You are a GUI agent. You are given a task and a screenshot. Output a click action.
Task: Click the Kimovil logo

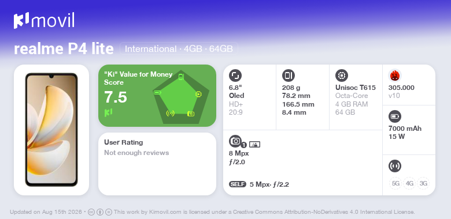[x=44, y=20]
